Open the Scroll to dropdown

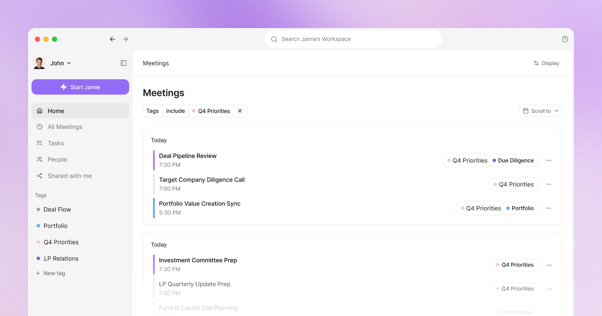[540, 111]
